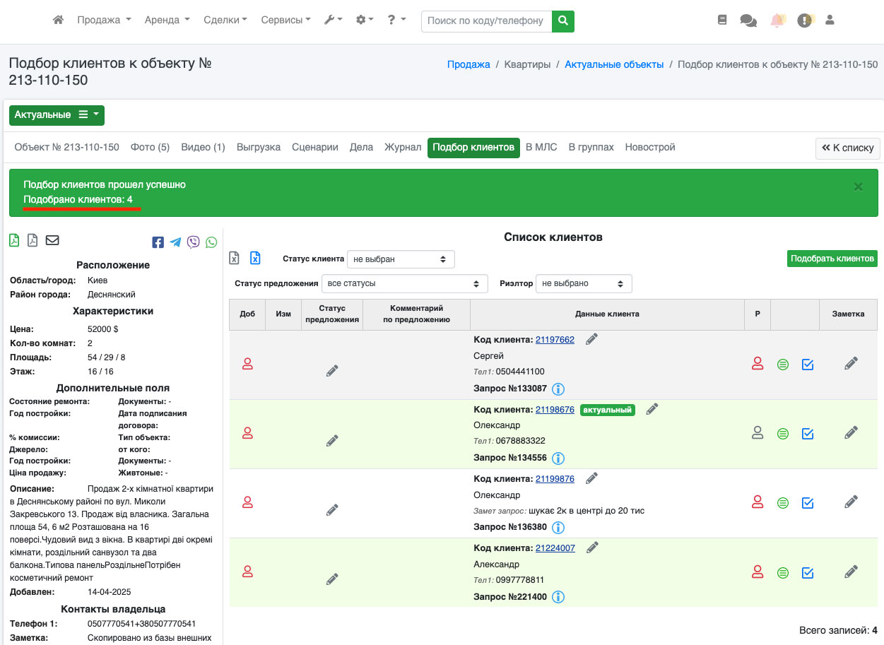Viewport: 884px width, 645px height.
Task: Share object via Facebook icon
Action: (x=158, y=242)
